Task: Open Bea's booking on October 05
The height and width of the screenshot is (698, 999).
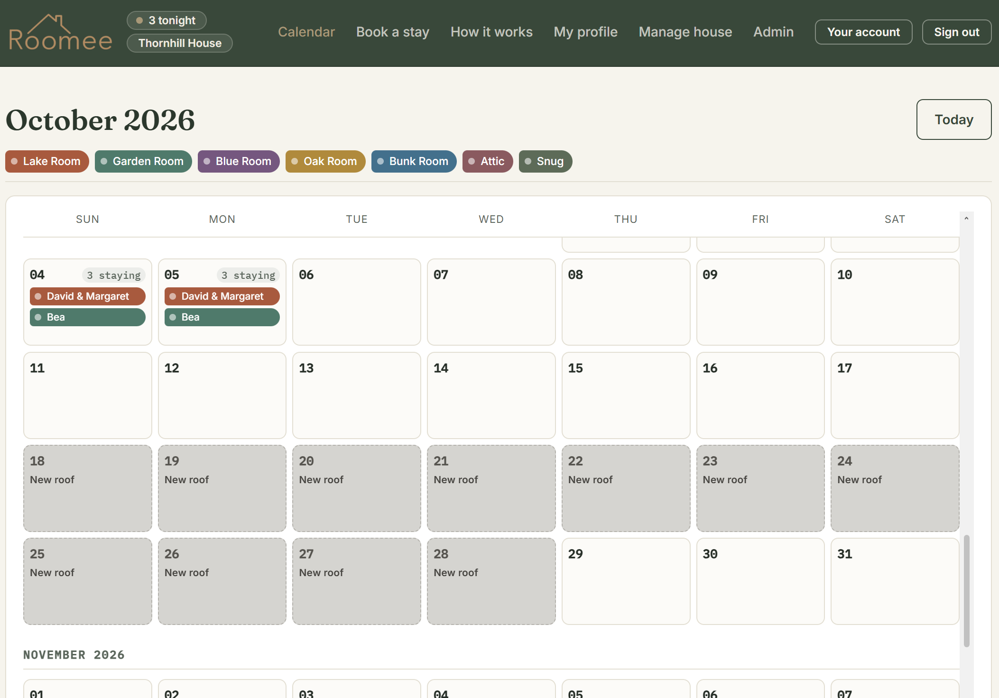Action: click(x=222, y=317)
